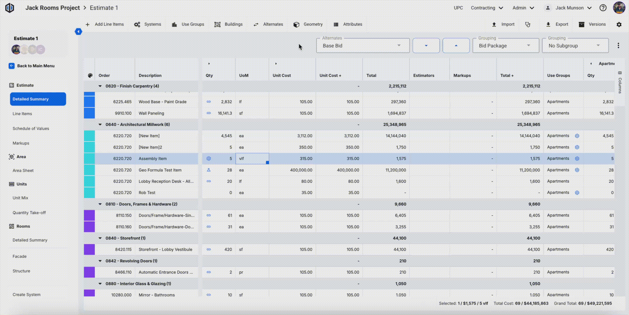Collapse the 0620 Finish Carpentry group

tap(100, 86)
